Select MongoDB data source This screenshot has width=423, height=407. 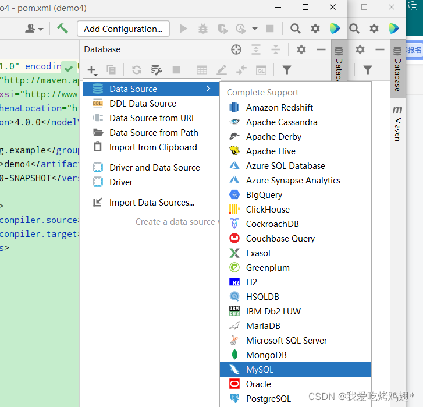point(296,355)
